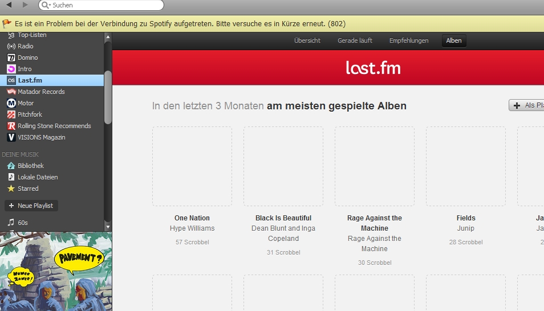The height and width of the screenshot is (311, 544).
Task: Click the 57 Scrobbel count
Action: [192, 242]
